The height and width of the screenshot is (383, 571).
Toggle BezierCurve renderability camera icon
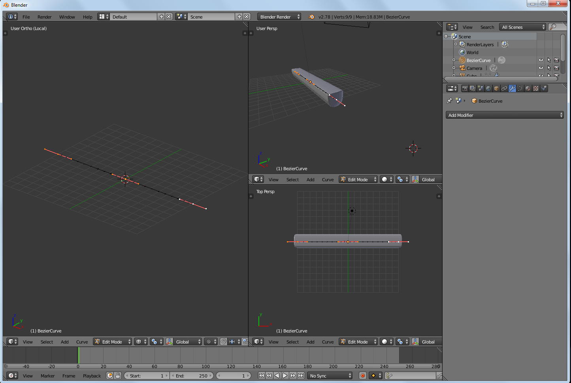[x=556, y=60]
